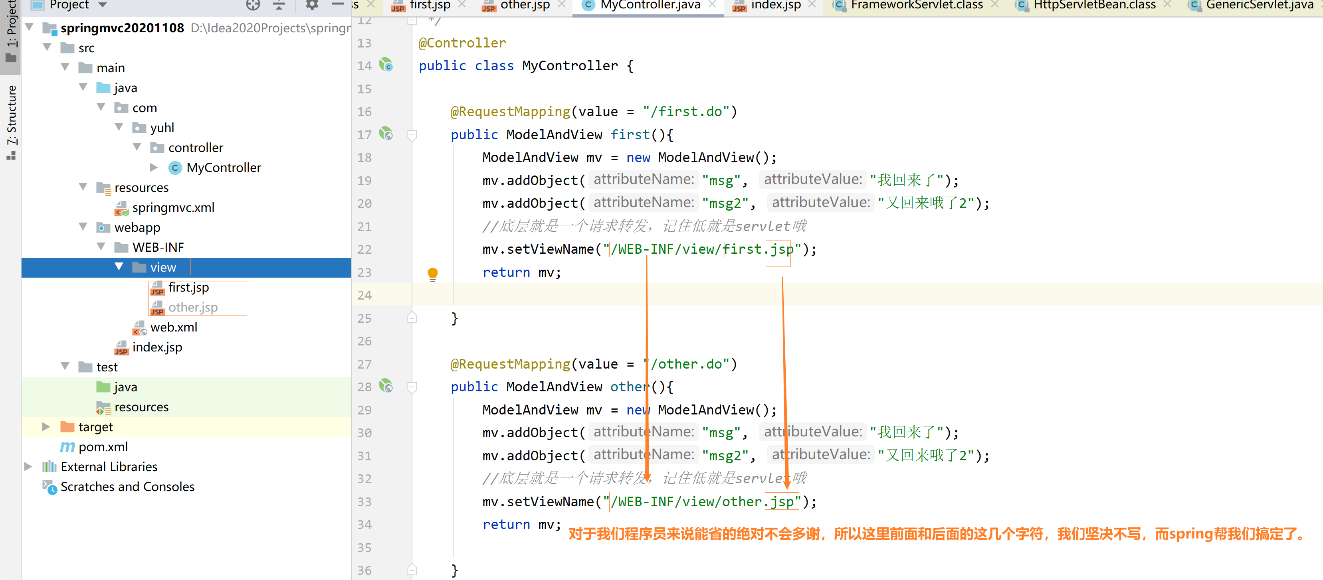Image resolution: width=1323 pixels, height=580 pixels.
Task: Click the locate-in-project crosshair icon
Action: pyautogui.click(x=253, y=5)
